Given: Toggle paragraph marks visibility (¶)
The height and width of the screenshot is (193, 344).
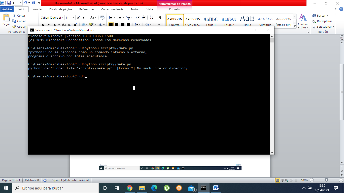Looking at the screenshot, I should 160,18.
